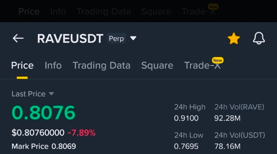Click the 24h Low value 0.7695

186,146
